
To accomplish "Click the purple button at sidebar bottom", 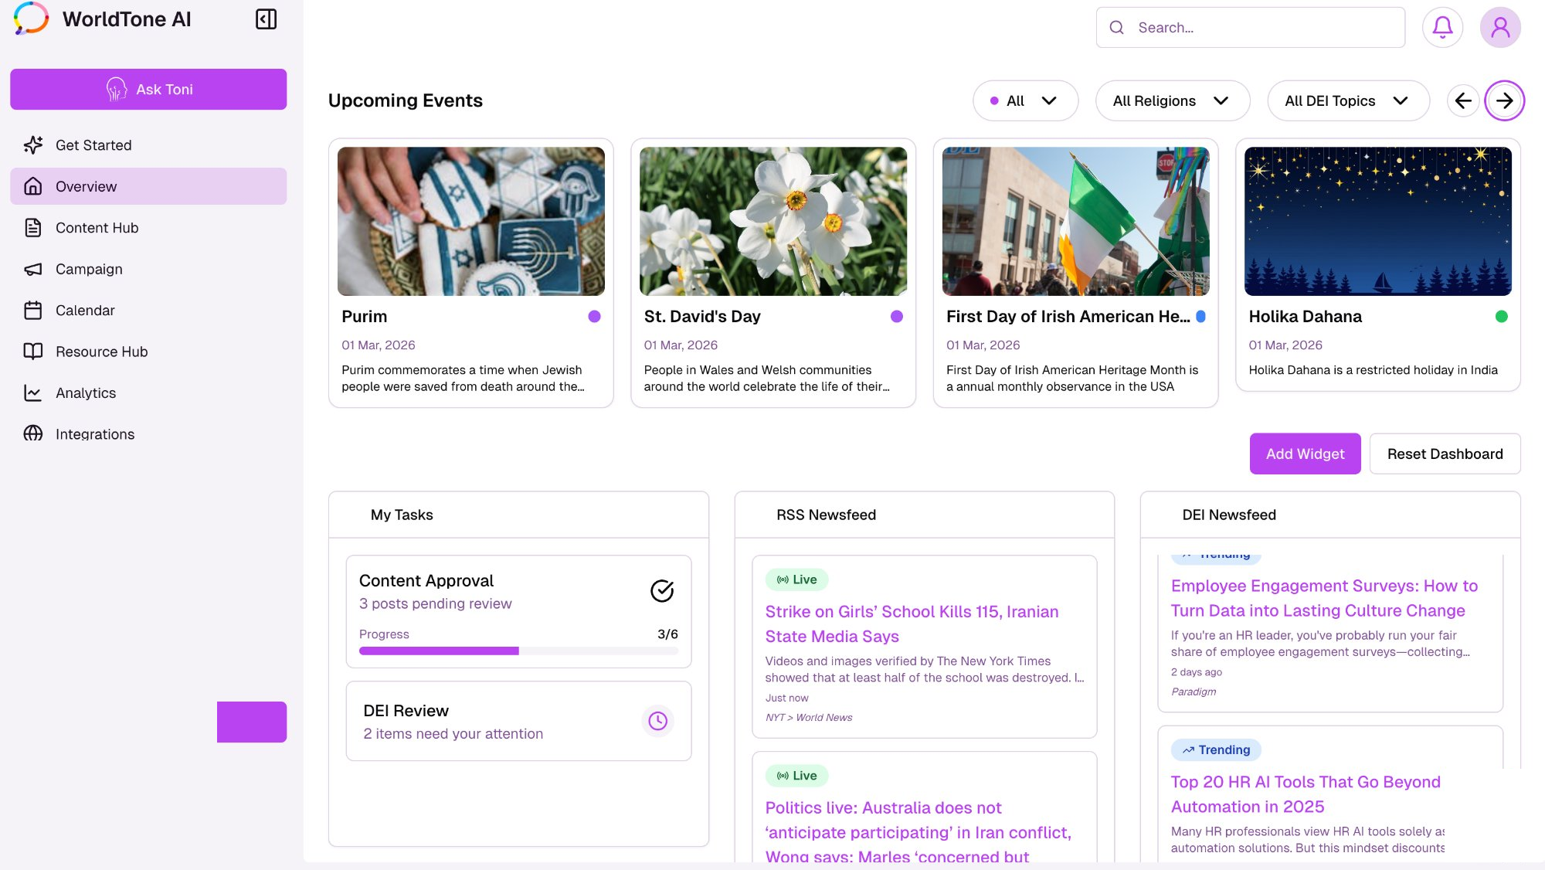I will click(x=252, y=722).
